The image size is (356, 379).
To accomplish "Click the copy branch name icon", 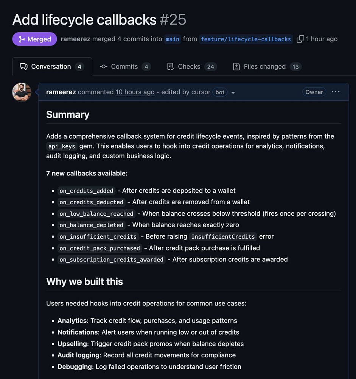I will coord(300,39).
